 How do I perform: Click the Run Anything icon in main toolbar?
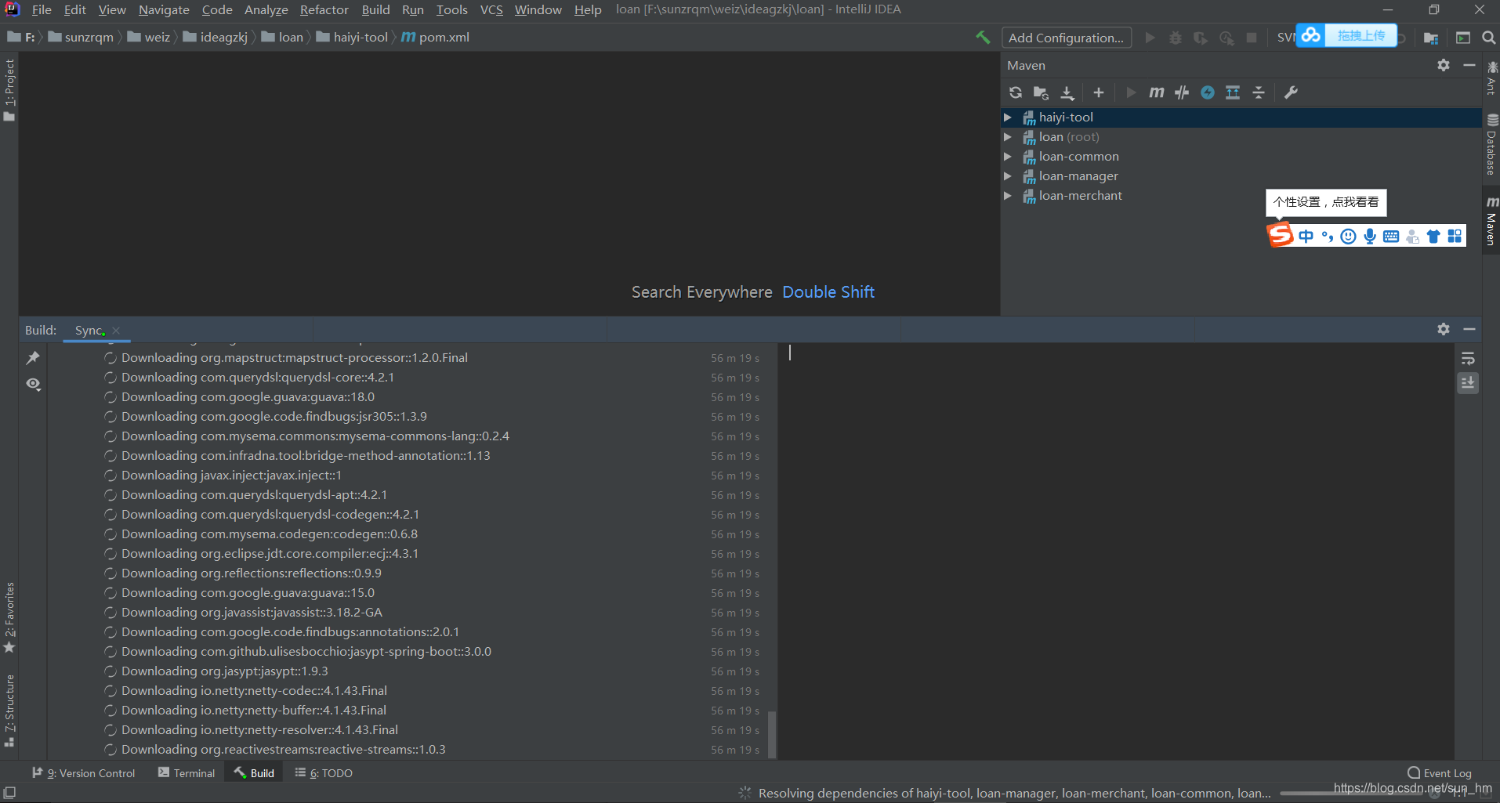1463,38
